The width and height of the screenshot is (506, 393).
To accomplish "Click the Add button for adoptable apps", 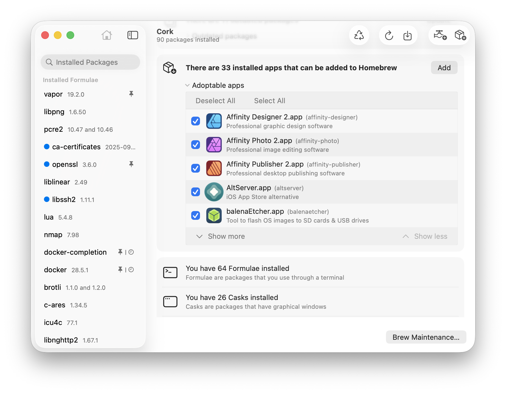I will [x=444, y=68].
